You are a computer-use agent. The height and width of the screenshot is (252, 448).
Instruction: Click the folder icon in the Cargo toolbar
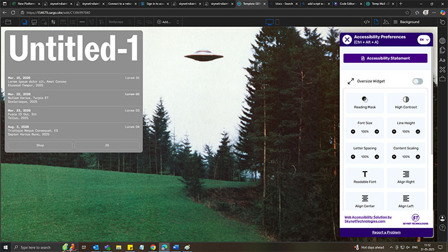[x=8, y=22]
